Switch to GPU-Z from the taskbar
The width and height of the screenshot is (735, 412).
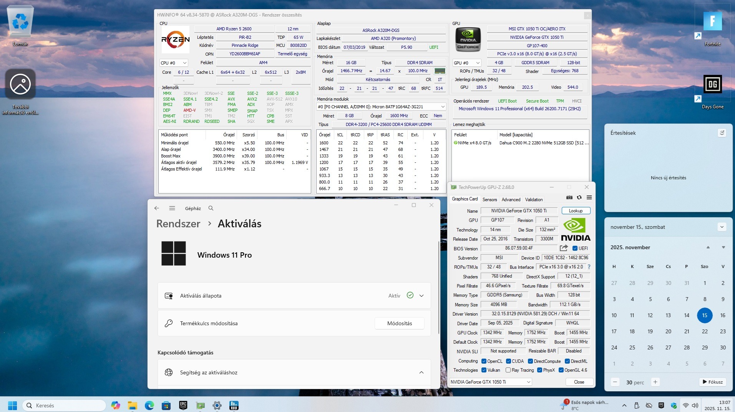(x=200, y=405)
